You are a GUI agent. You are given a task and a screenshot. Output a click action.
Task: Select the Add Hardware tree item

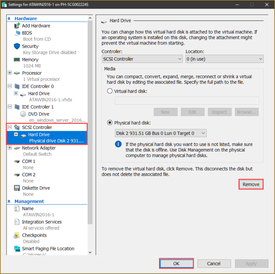pyautogui.click(x=36, y=26)
